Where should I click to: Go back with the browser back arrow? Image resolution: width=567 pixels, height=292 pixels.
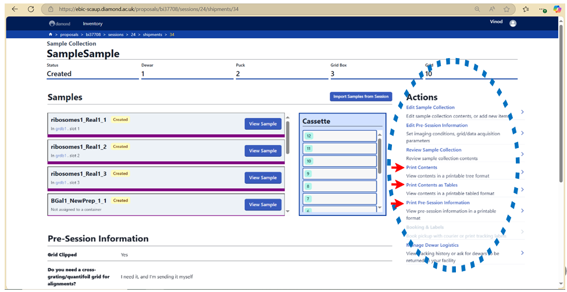pyautogui.click(x=15, y=9)
